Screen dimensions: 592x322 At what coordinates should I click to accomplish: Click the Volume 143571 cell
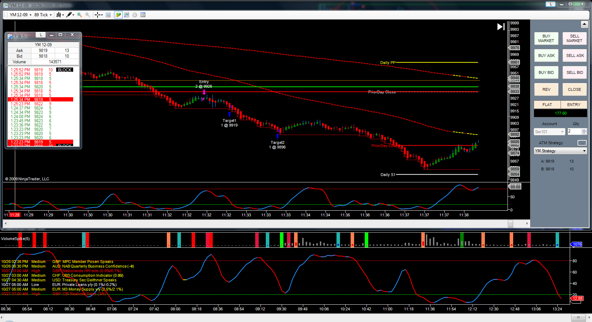[x=55, y=62]
